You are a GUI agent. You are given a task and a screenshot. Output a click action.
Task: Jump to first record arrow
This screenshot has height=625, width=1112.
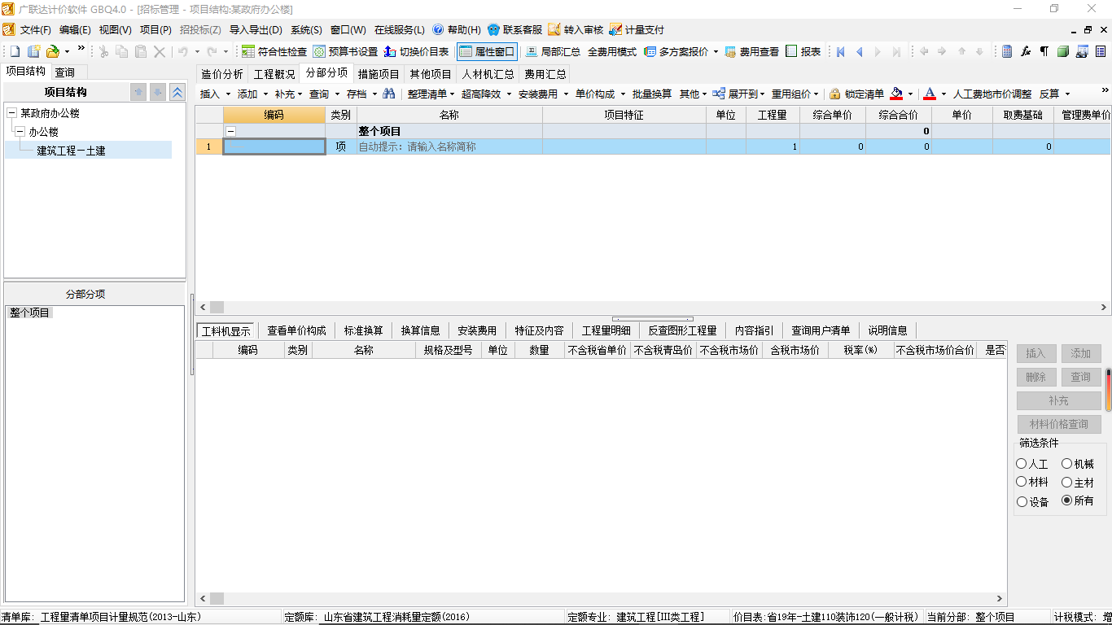[841, 51]
